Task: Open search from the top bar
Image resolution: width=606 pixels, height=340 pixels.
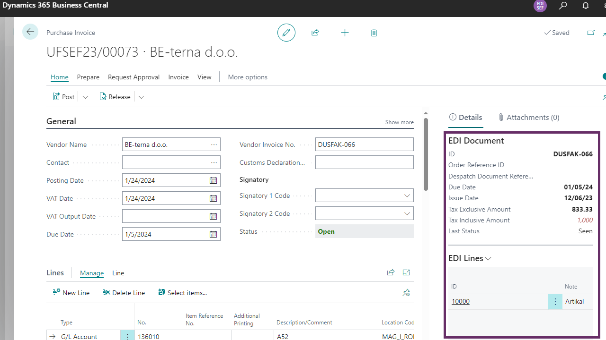Action: click(562, 6)
